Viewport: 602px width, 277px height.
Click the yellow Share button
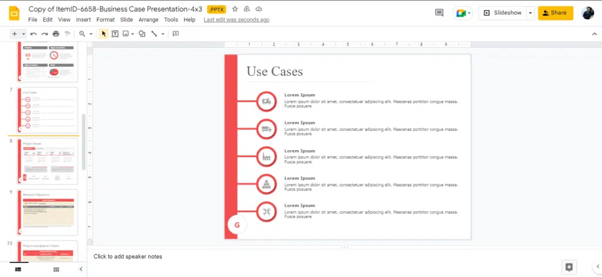[555, 13]
